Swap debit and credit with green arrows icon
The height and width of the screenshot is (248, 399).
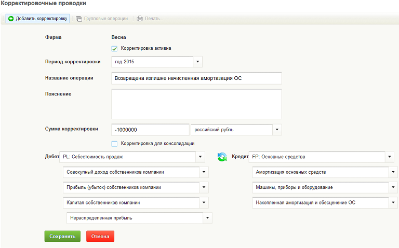tap(222, 157)
